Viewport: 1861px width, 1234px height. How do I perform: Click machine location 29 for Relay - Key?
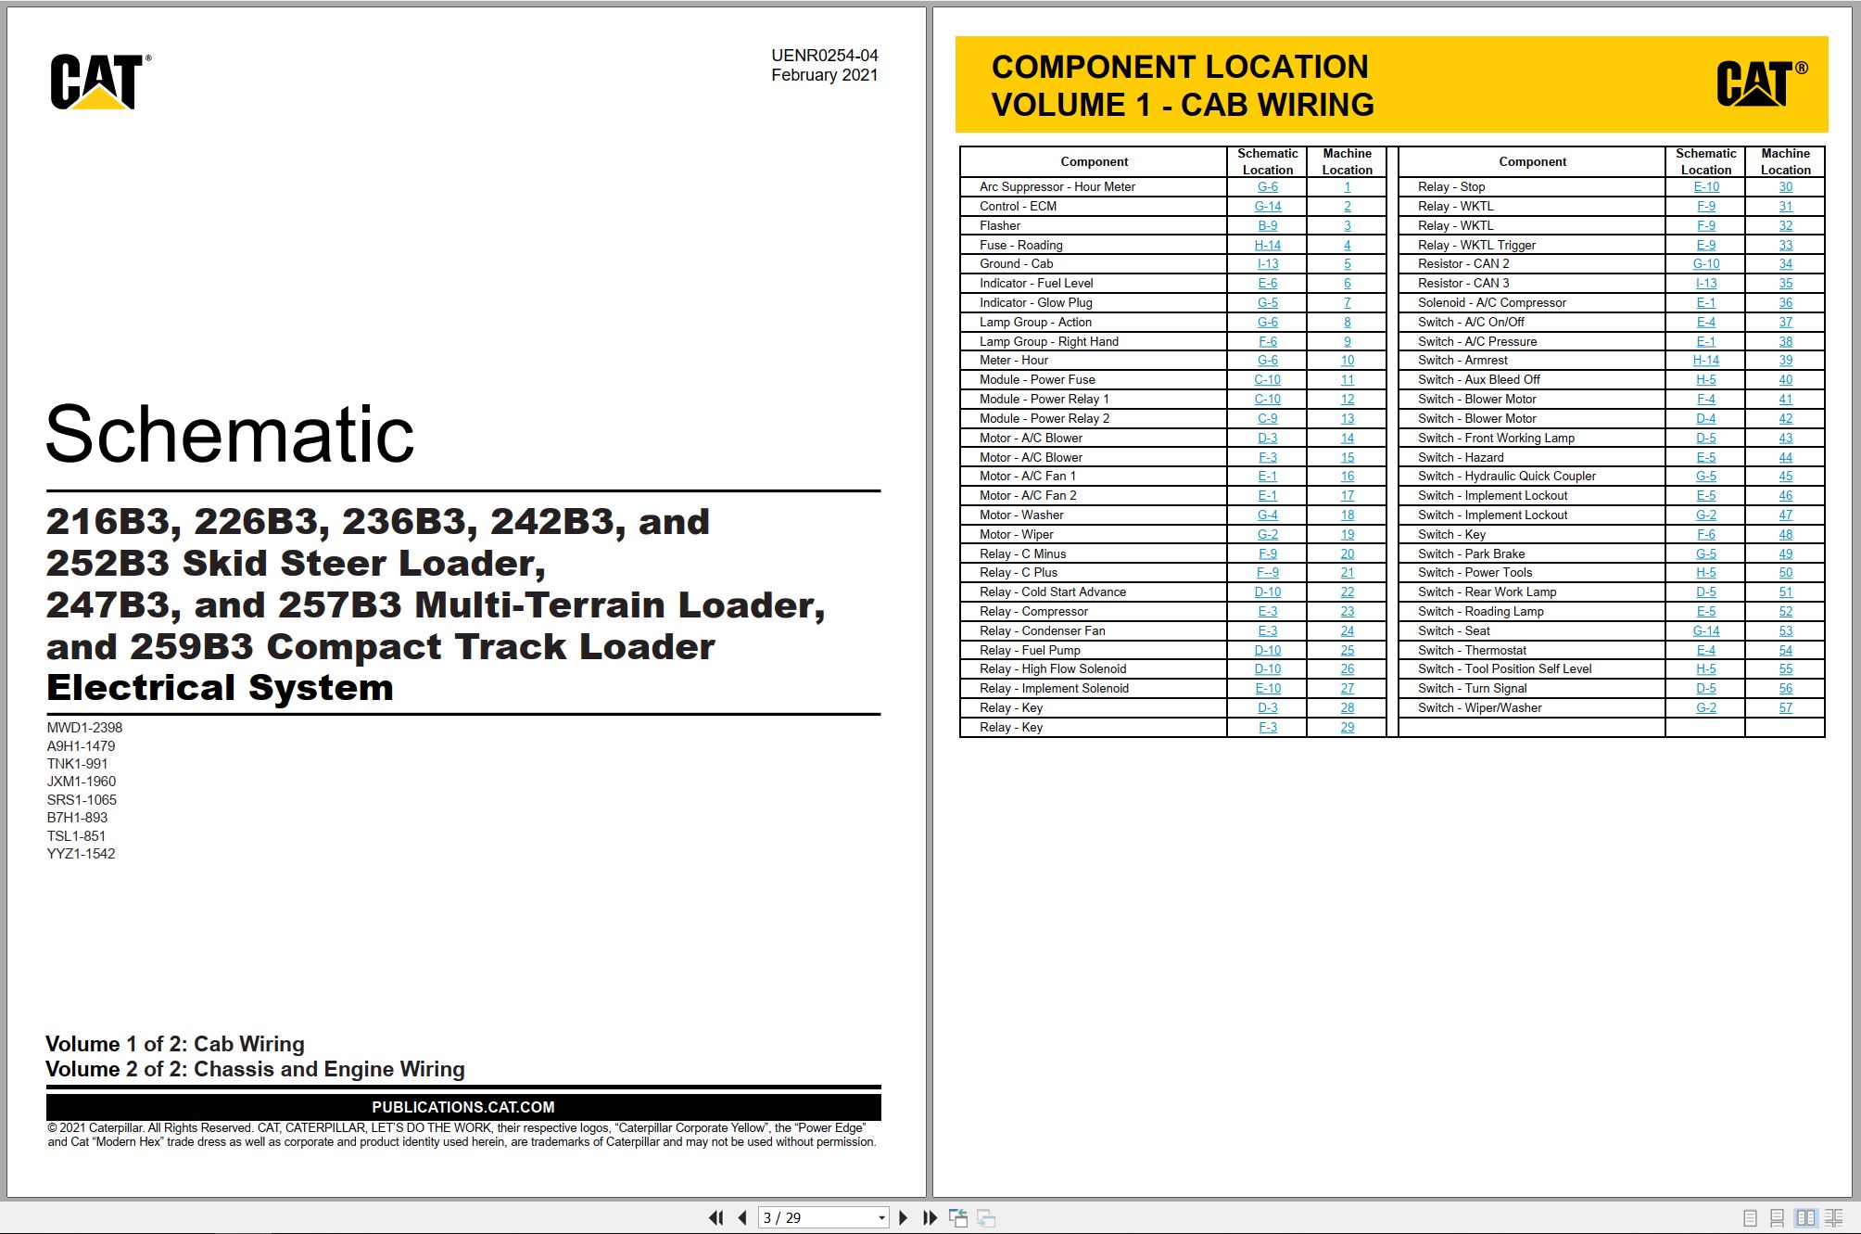point(1348,728)
